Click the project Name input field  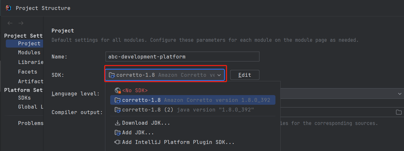pyautogui.click(x=182, y=57)
